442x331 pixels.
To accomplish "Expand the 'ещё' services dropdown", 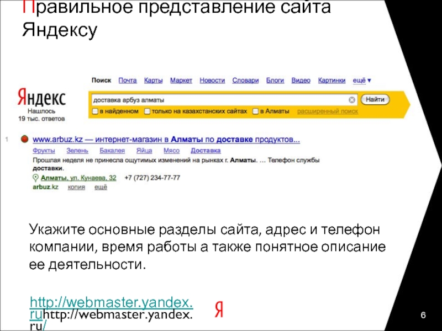I will pos(362,81).
